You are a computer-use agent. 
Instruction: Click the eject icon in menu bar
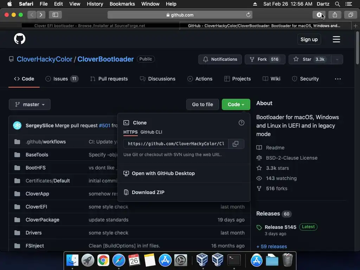point(255,4)
